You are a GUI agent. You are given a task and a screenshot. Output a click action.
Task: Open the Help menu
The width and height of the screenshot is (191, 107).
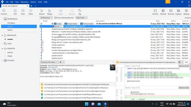click(x=46, y=2)
